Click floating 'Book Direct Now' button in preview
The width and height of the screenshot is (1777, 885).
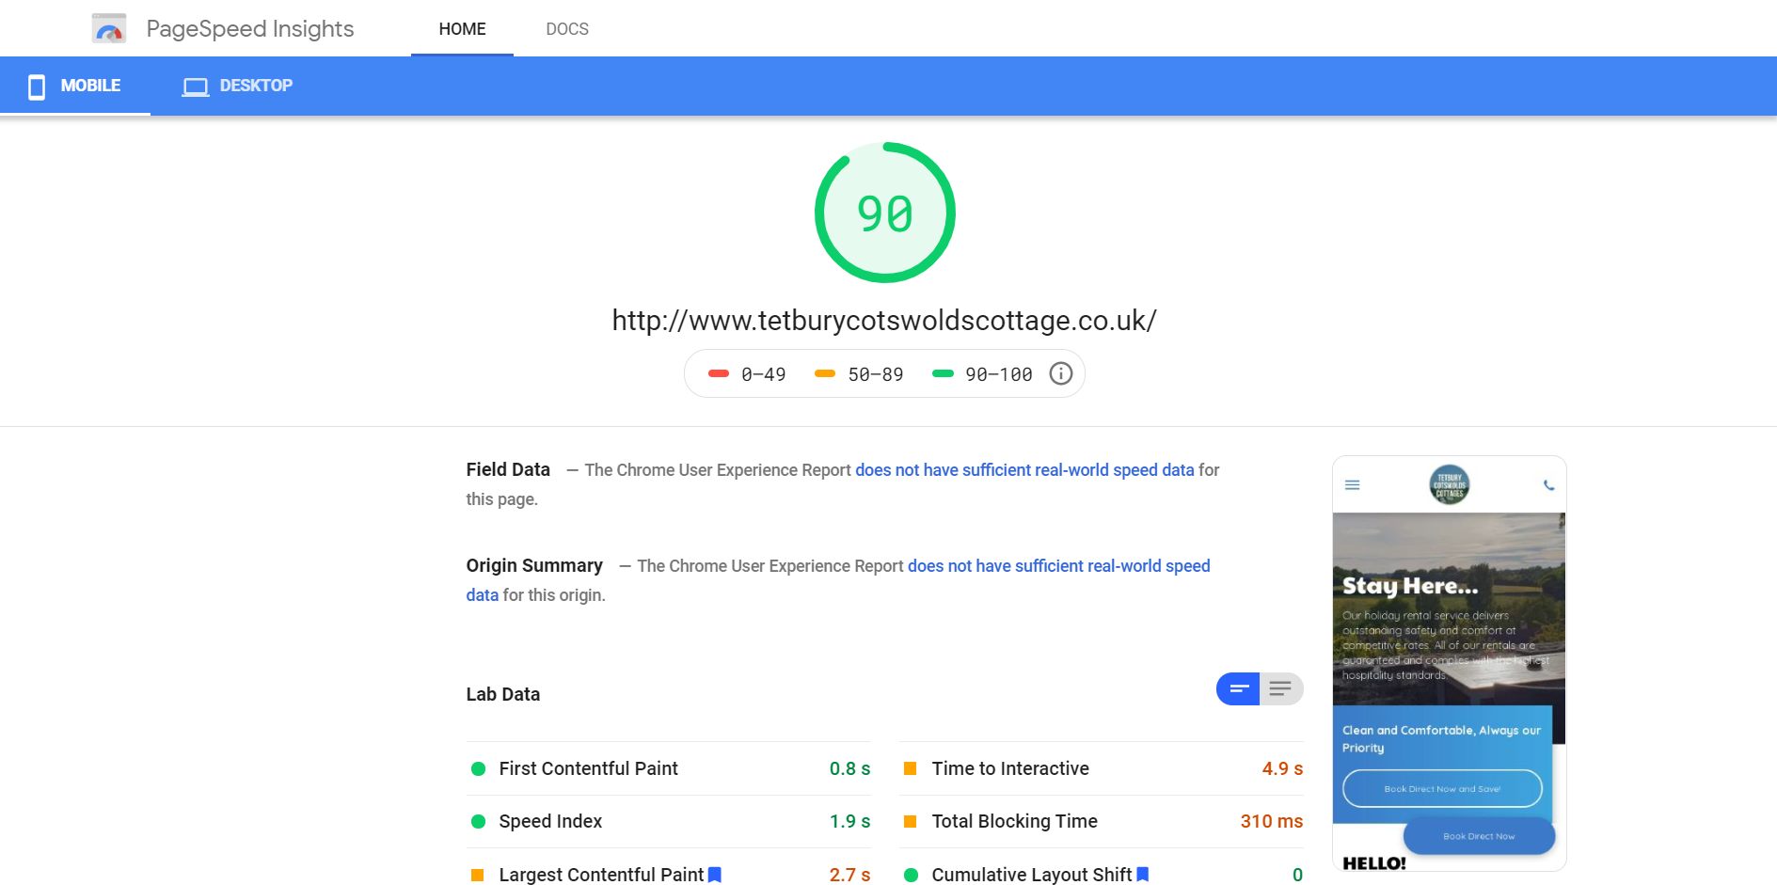pos(1479,836)
